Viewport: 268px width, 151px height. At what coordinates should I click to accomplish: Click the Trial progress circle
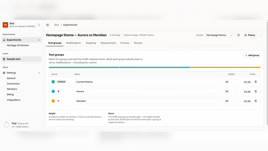[6, 125]
